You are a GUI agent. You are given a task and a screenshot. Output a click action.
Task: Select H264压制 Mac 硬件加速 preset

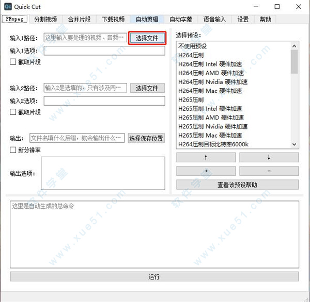pyautogui.click(x=234, y=91)
